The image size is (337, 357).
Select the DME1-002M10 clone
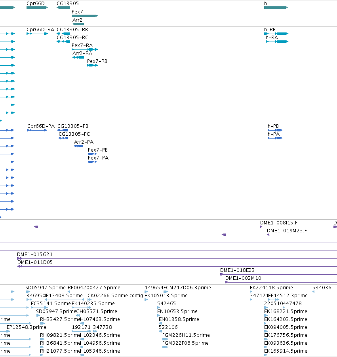click(x=281, y=282)
